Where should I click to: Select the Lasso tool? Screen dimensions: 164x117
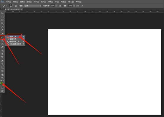tap(2, 20)
